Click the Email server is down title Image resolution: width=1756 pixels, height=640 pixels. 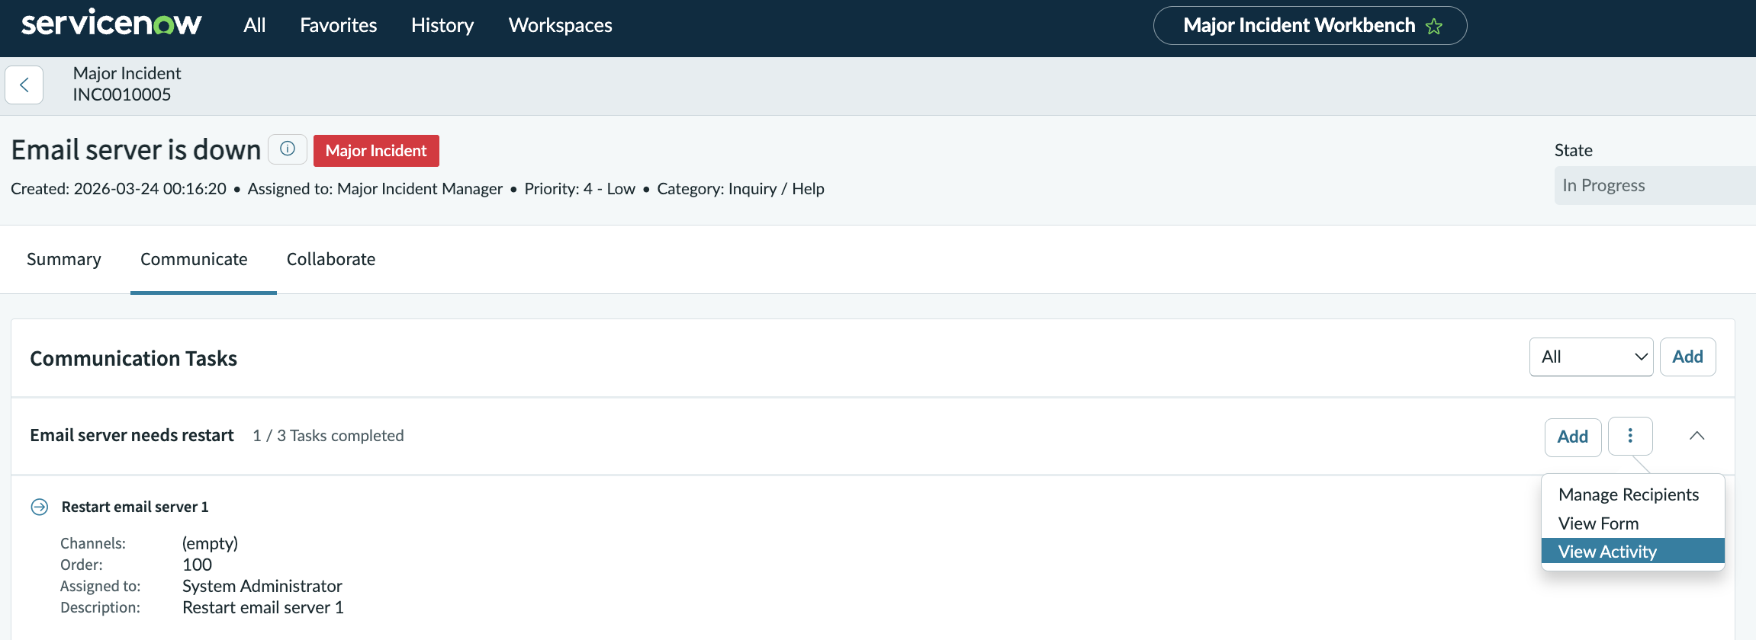click(136, 150)
